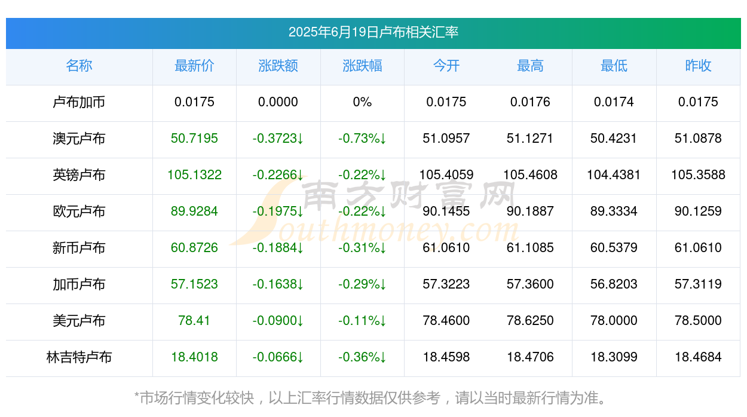Image resolution: width=747 pixels, height=417 pixels.
Task: Click latest price 60.8726 for 新币卢布
Action: click(x=194, y=248)
